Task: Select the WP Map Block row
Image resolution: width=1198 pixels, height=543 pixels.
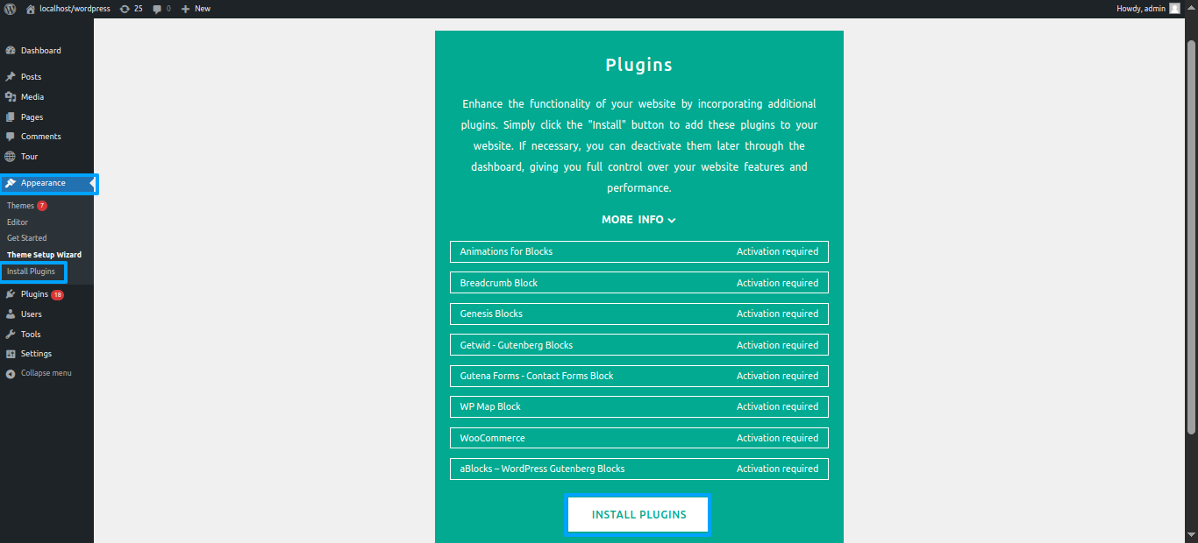Action: pos(639,406)
